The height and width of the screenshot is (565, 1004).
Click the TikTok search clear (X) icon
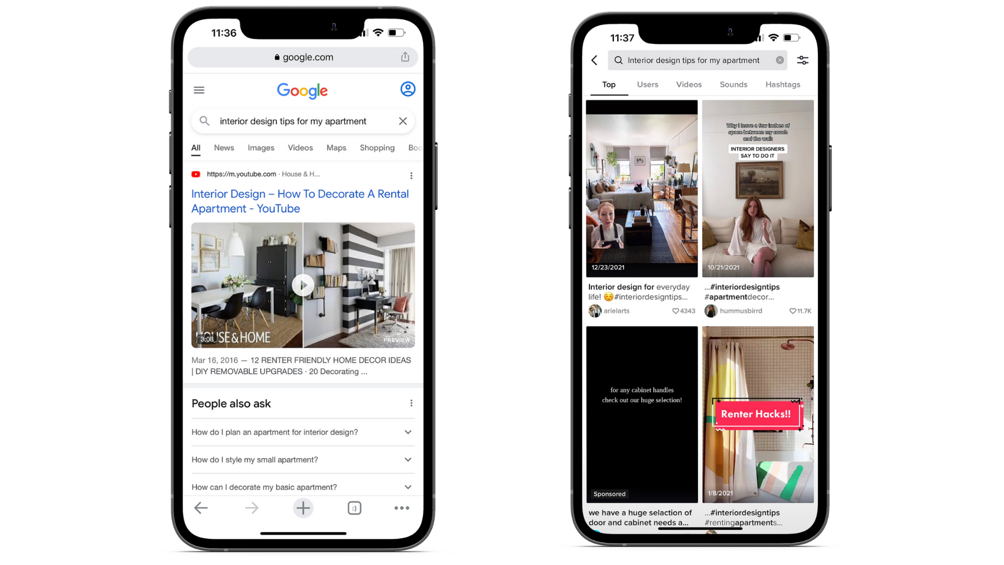click(x=779, y=60)
